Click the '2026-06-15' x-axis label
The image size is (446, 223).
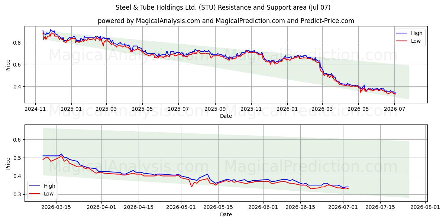coord(300,208)
